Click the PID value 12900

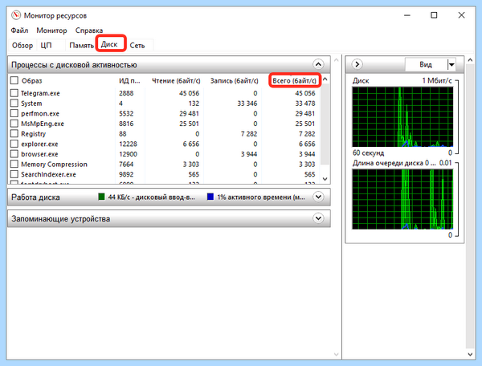128,154
